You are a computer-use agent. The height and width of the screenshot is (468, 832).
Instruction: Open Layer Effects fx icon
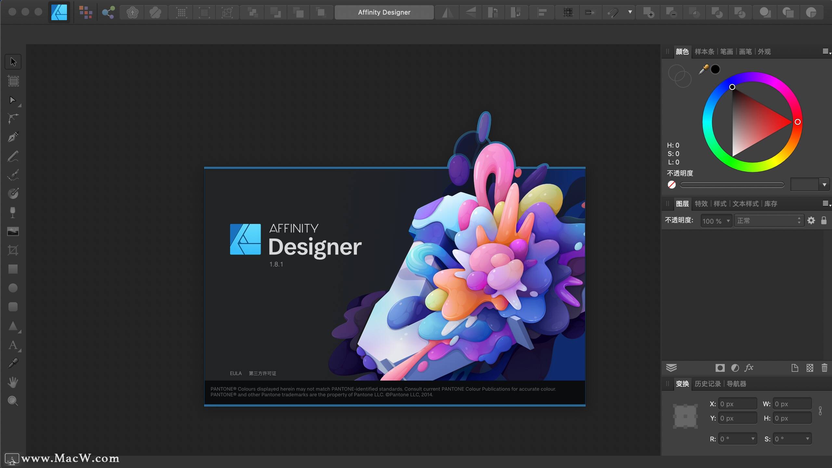click(x=749, y=368)
